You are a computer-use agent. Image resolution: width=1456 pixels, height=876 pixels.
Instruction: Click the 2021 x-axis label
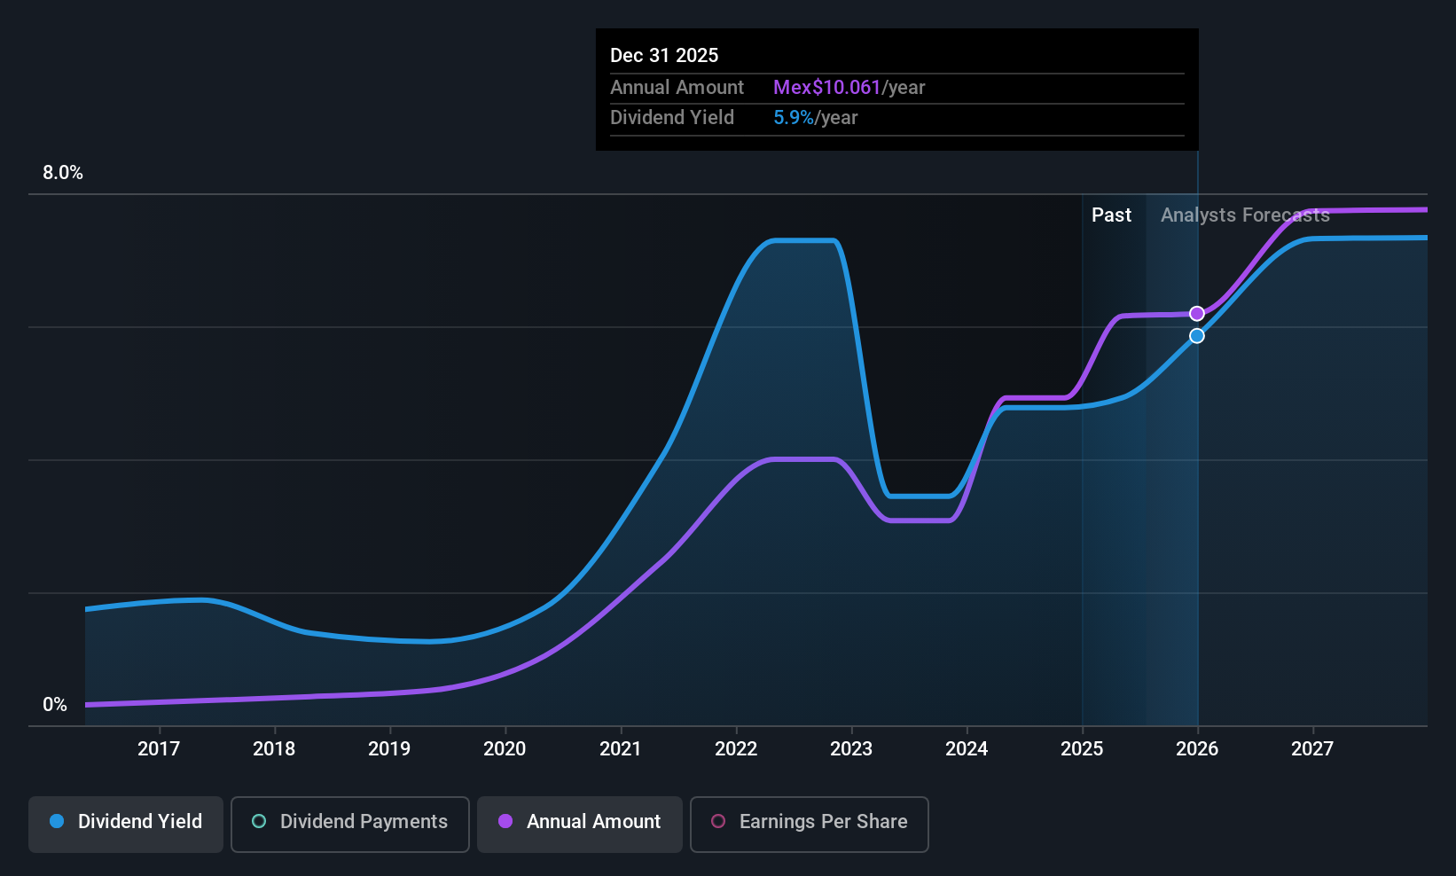621,749
